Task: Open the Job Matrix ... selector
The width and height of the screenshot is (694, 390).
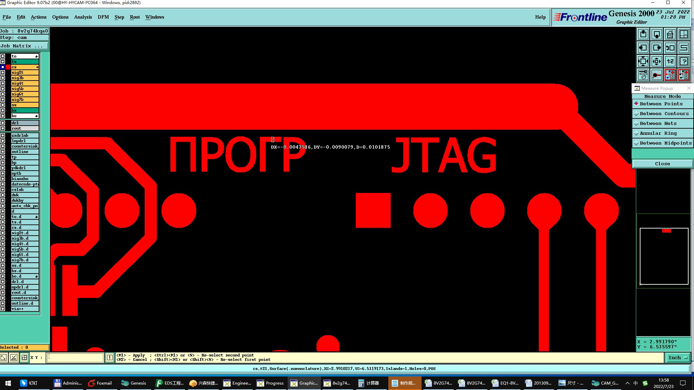Action: 24,46
